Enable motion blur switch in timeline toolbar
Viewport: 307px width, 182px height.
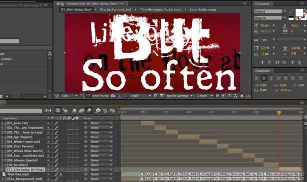89,111
